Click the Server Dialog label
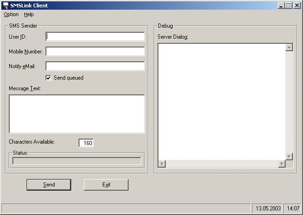Viewport: 303px width, 215px height. 173,37
